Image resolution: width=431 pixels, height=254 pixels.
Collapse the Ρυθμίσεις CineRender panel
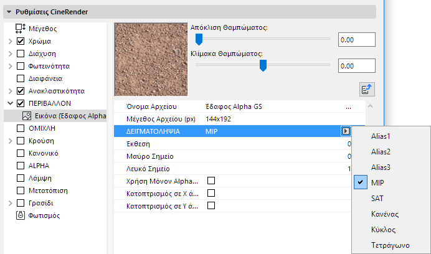coord(9,11)
